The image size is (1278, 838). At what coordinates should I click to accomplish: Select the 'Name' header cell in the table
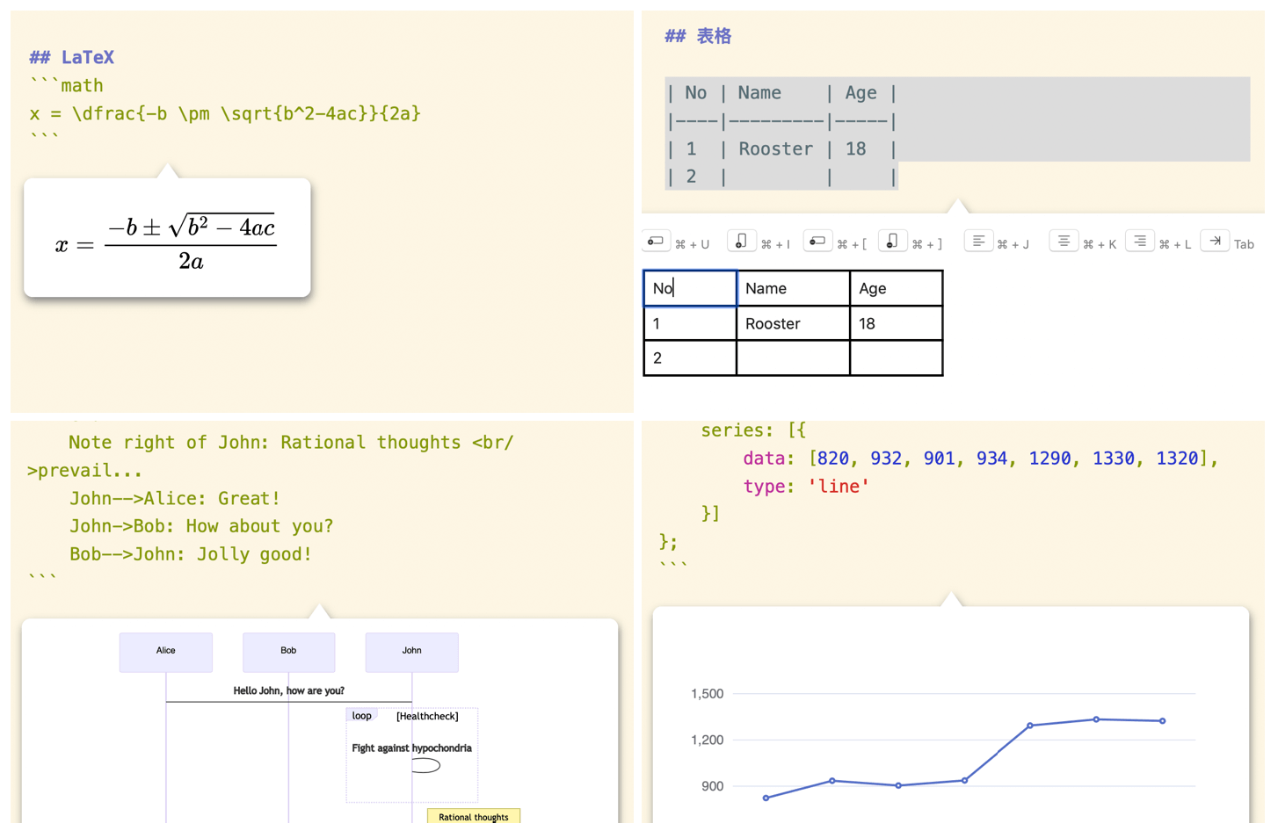pos(793,288)
